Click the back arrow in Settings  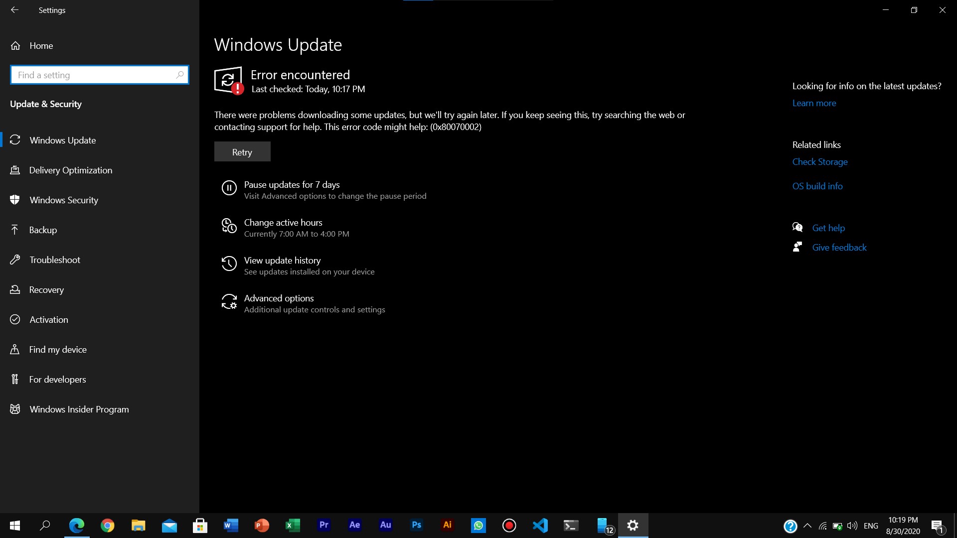point(14,10)
